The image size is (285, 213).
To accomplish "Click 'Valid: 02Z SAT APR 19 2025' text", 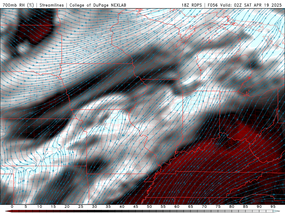I will click(x=251, y=5).
